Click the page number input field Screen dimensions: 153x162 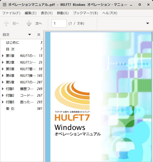tap(59, 23)
